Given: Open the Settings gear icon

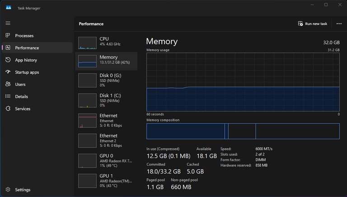Looking at the screenshot, I should (8, 189).
